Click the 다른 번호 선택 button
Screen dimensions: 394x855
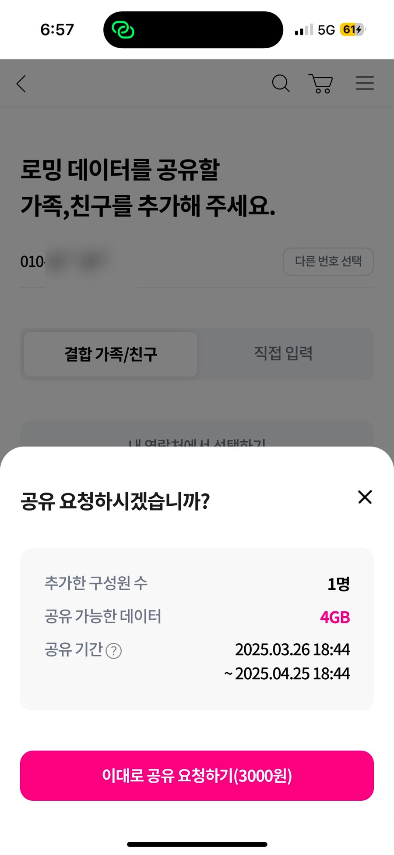pyautogui.click(x=328, y=262)
